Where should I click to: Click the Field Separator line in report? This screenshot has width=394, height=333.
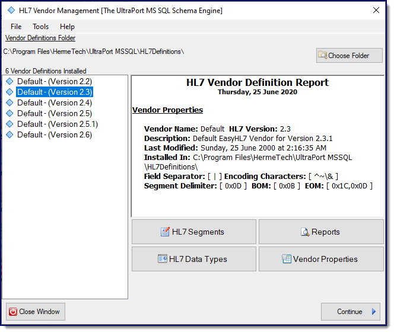click(x=242, y=177)
